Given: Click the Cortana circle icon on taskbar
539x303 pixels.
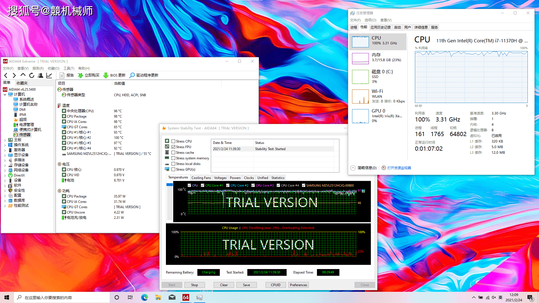Looking at the screenshot, I should (117, 297).
